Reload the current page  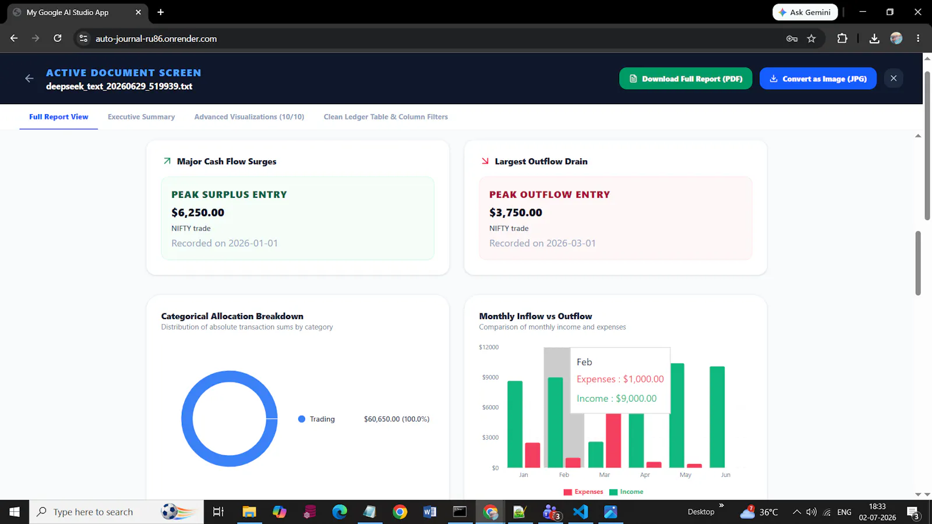click(58, 38)
